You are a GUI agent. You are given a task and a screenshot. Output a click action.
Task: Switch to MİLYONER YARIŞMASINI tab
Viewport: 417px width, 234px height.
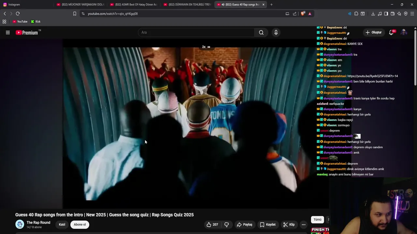(x=80, y=5)
